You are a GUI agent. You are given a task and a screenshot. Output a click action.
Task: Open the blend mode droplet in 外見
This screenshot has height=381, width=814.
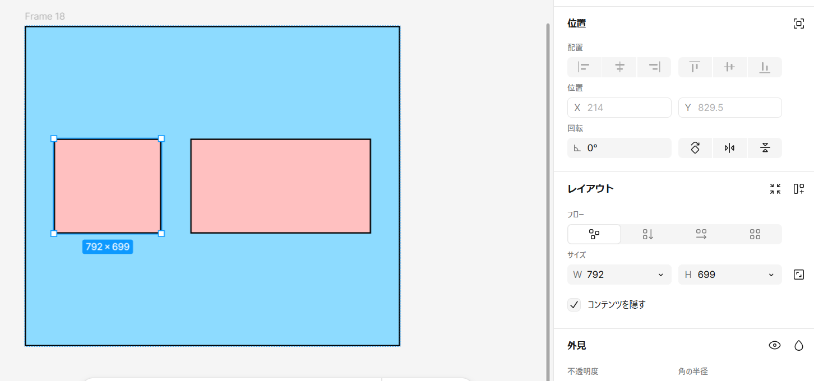799,345
